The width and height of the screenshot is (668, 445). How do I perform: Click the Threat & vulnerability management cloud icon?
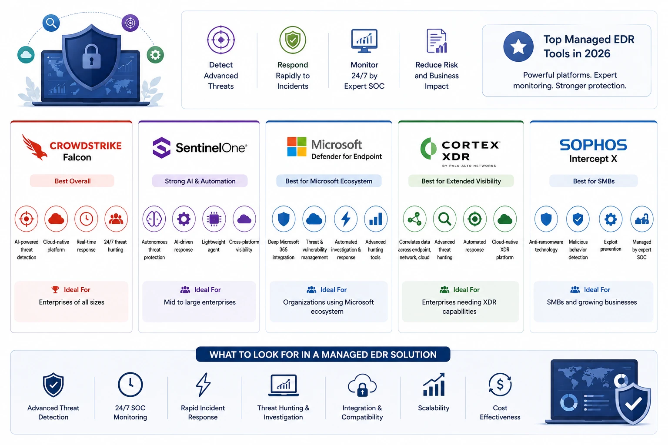point(314,219)
